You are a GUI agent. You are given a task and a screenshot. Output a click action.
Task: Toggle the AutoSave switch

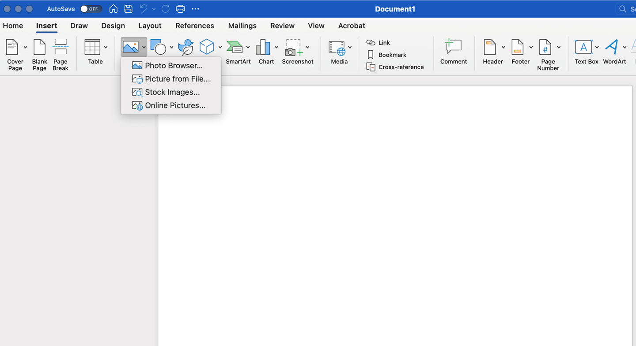click(x=91, y=9)
